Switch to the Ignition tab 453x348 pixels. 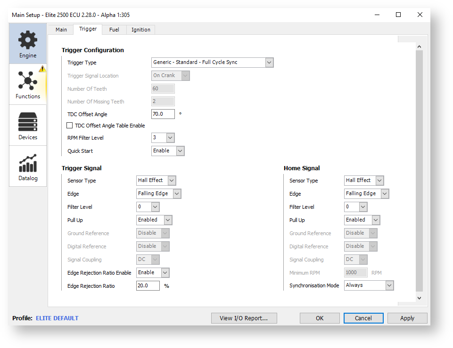coord(140,30)
